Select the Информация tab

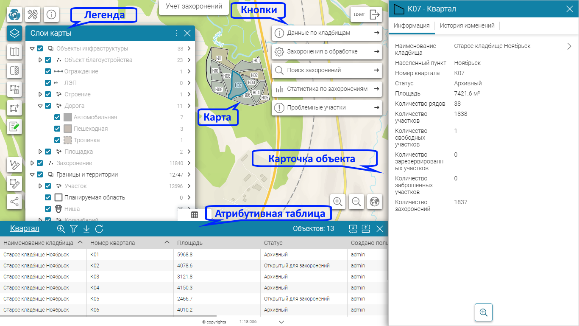click(x=412, y=25)
